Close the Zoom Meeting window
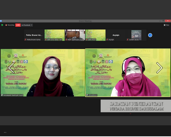The image size is (171, 137). [168, 21]
